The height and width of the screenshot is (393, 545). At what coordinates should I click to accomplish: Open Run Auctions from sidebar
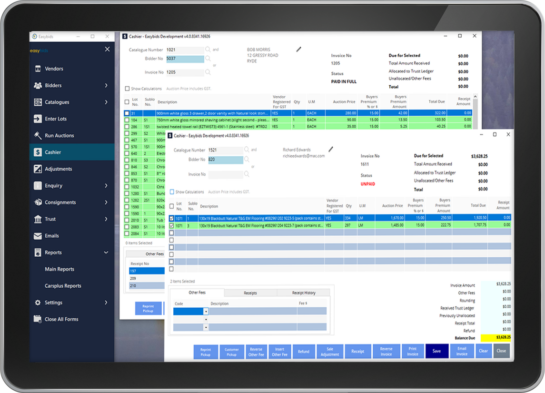pos(59,135)
